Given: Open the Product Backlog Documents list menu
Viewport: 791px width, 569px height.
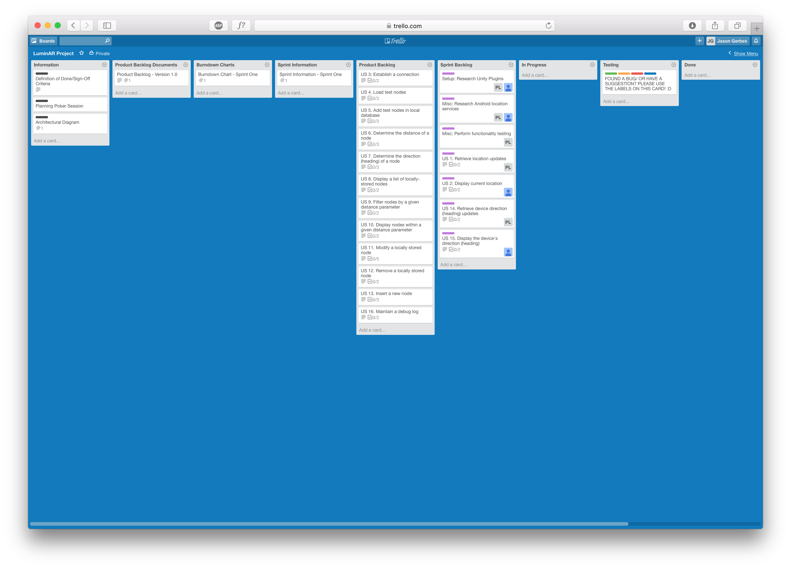Looking at the screenshot, I should [x=185, y=65].
